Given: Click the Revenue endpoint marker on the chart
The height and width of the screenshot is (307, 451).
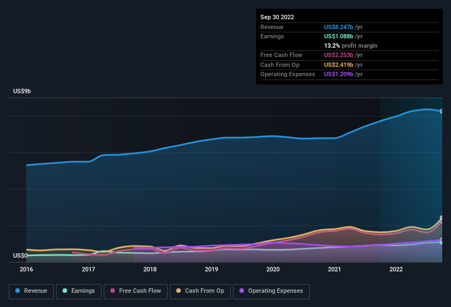Looking at the screenshot, I should (442, 111).
